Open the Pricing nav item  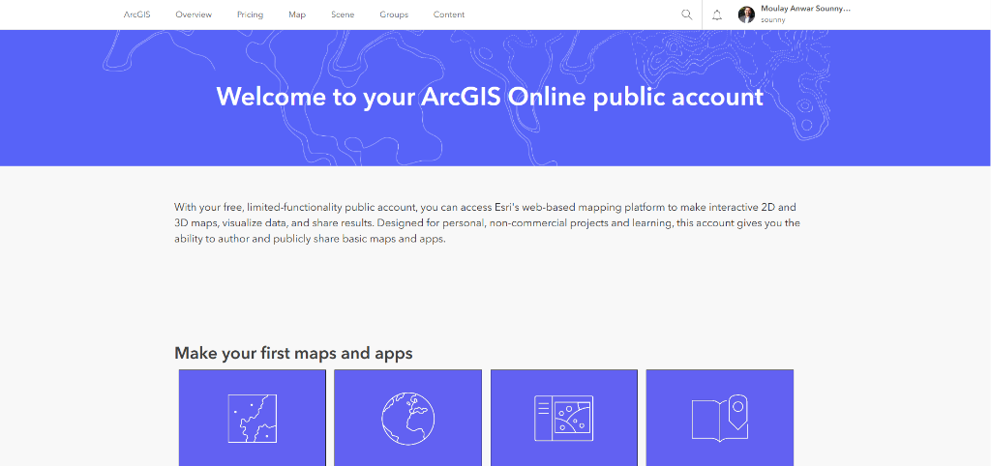[251, 15]
